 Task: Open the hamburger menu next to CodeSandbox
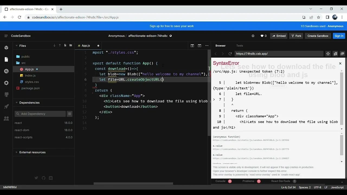click(x=6, y=36)
